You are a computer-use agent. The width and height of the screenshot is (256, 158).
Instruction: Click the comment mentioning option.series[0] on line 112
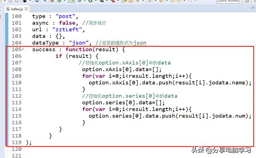point(130,96)
